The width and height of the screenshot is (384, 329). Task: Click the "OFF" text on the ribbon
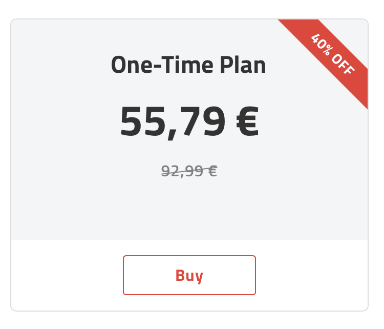[x=343, y=64]
